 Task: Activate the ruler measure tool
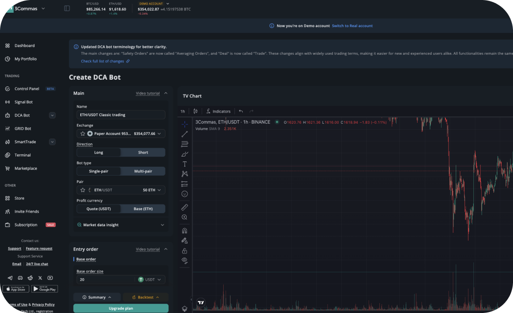pyautogui.click(x=185, y=207)
